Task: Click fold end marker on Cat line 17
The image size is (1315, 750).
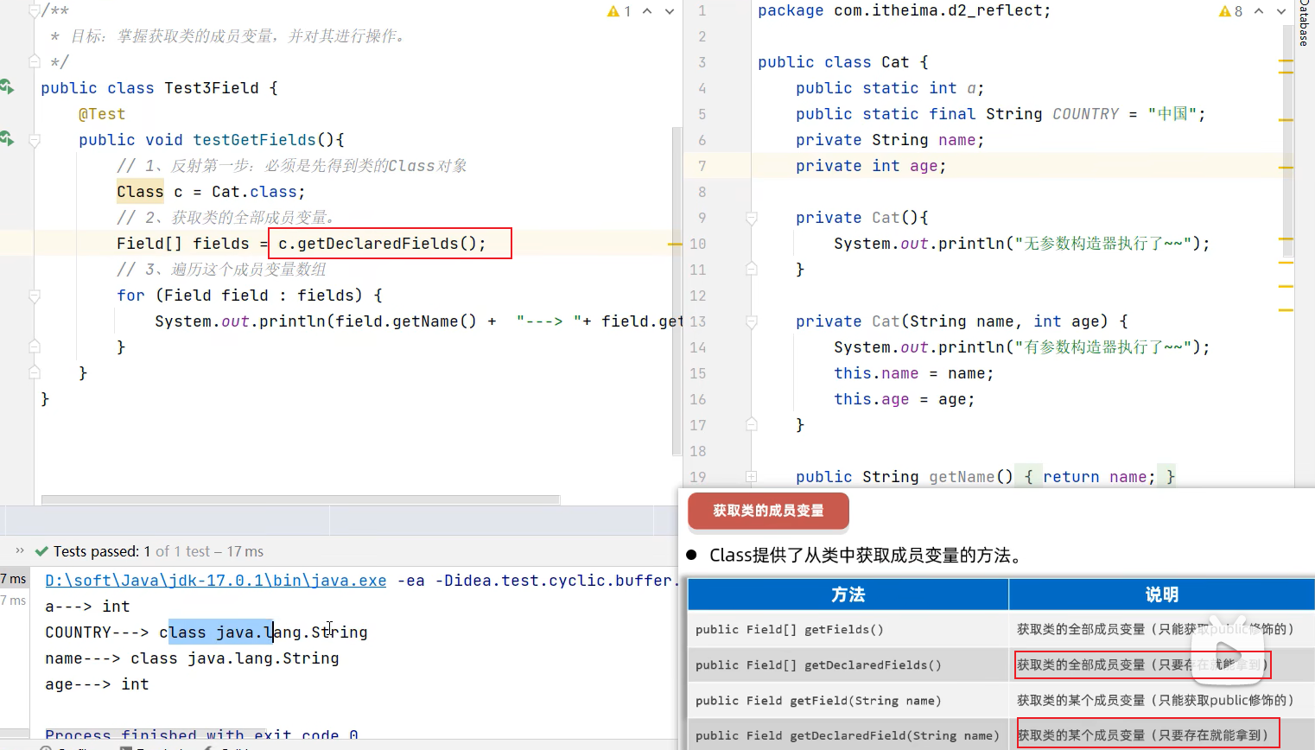Action: click(x=752, y=424)
